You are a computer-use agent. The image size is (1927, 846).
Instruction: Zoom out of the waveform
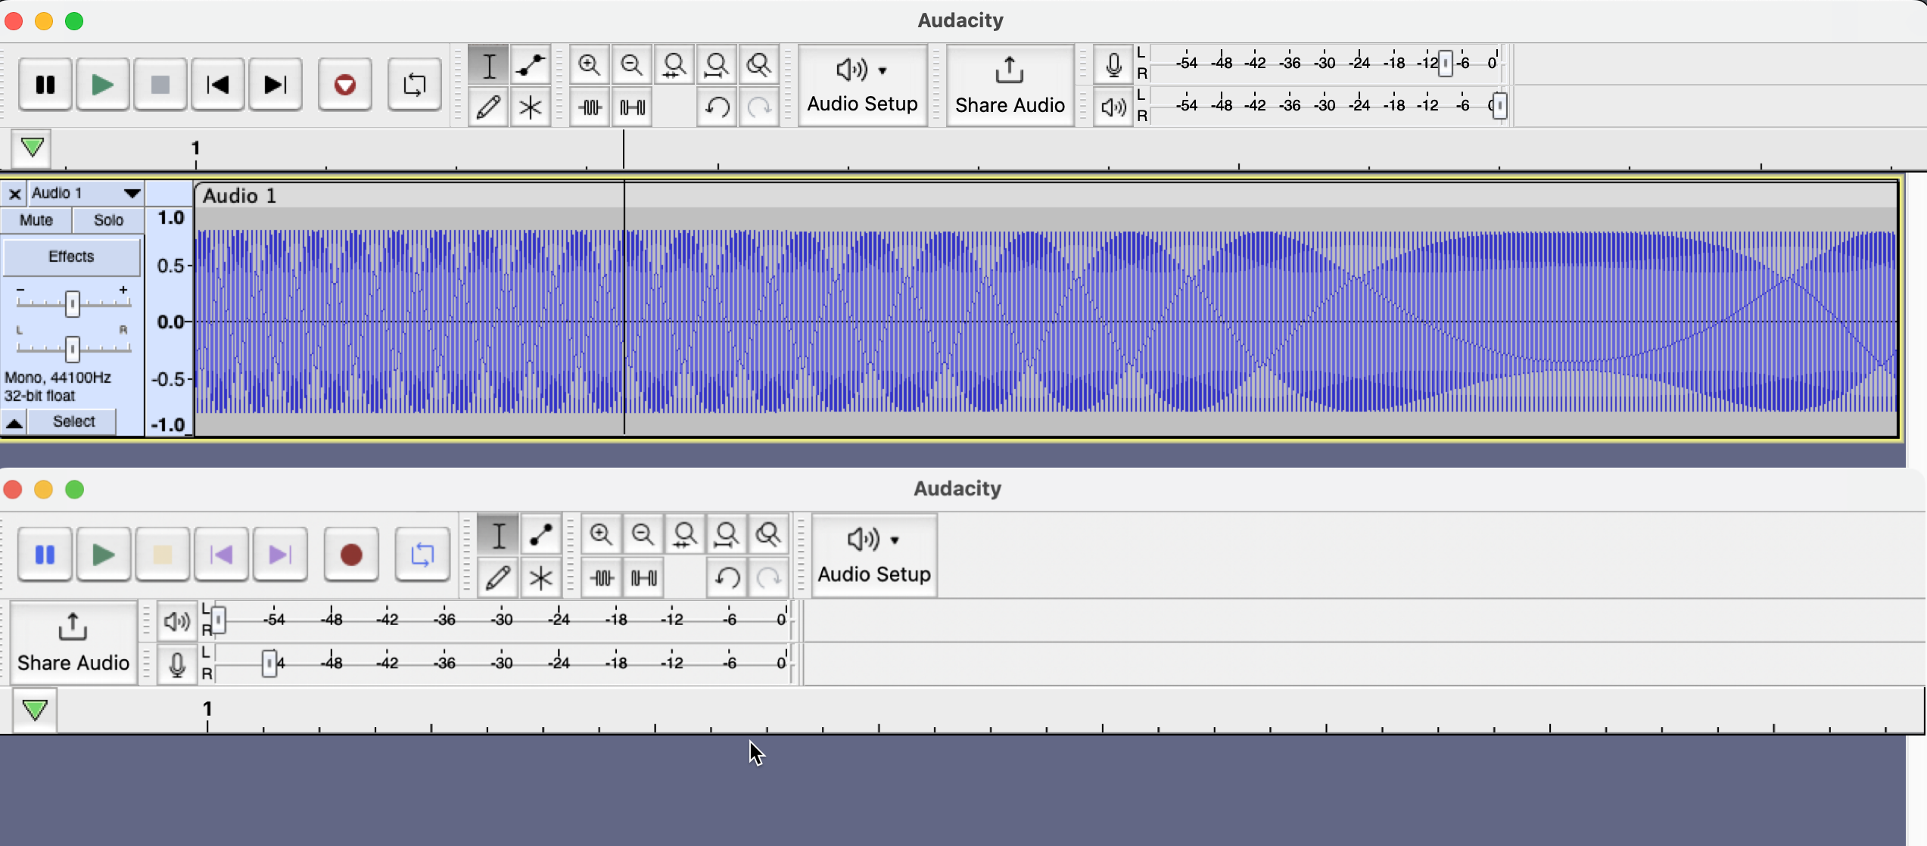pyautogui.click(x=632, y=65)
